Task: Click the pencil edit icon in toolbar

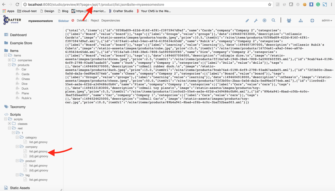Action: (x=247, y=21)
